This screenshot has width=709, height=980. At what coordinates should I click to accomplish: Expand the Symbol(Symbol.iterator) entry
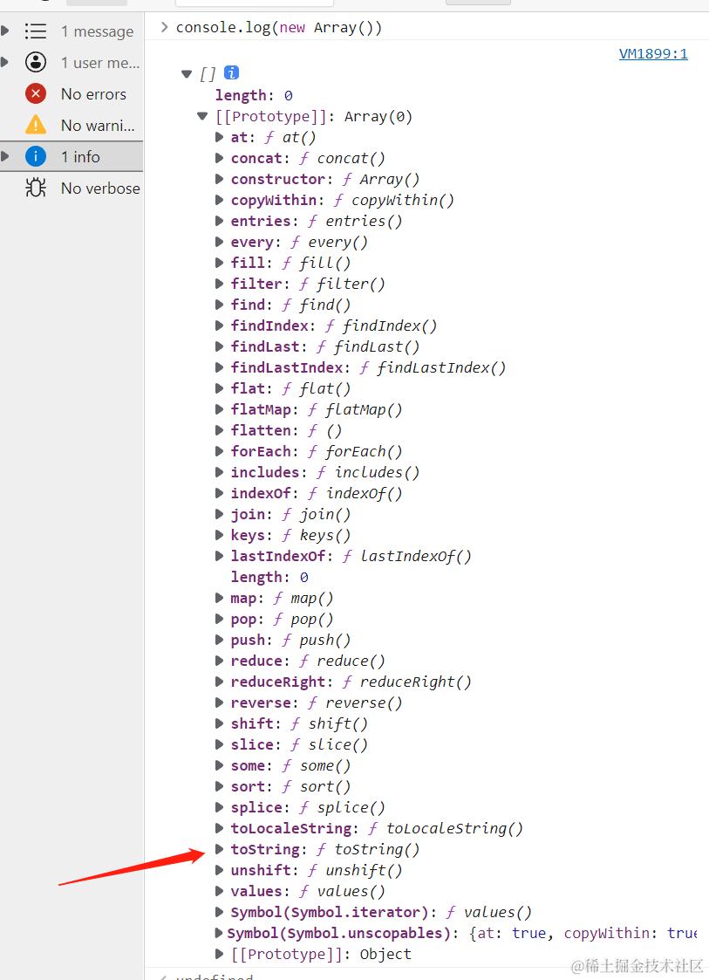(x=219, y=912)
